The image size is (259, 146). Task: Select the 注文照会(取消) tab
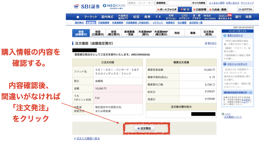[x=208, y=33]
